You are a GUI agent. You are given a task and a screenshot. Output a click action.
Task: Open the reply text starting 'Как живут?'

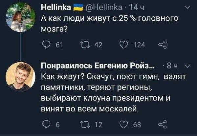tap(112, 92)
